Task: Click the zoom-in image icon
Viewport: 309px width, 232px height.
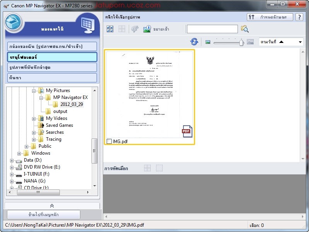Action: [147, 29]
